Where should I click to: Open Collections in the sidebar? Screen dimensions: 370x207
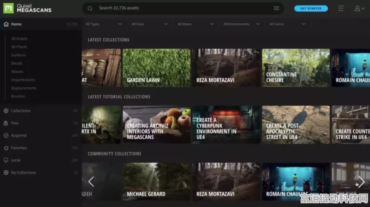[41, 110]
